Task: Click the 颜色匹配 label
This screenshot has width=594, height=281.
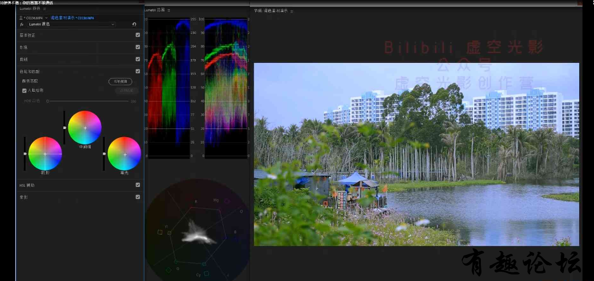Action: [30, 81]
